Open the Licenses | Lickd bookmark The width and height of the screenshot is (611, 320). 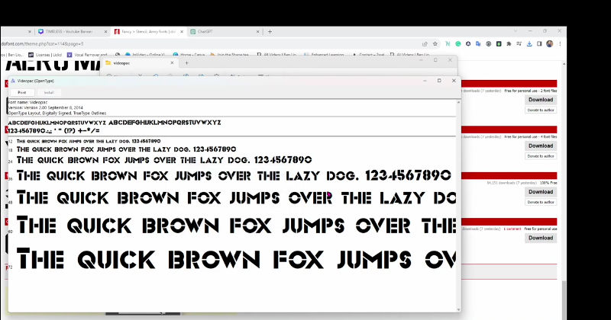click(45, 55)
